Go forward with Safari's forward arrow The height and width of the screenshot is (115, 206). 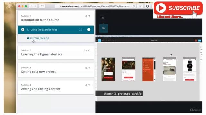pyautogui.click(x=35, y=6)
